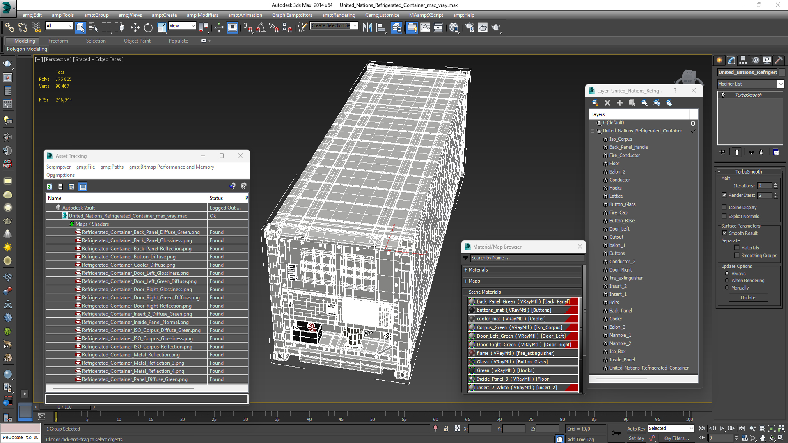Image resolution: width=788 pixels, height=443 pixels.
Task: Open the amp;Rendering menu
Action: (x=339, y=15)
